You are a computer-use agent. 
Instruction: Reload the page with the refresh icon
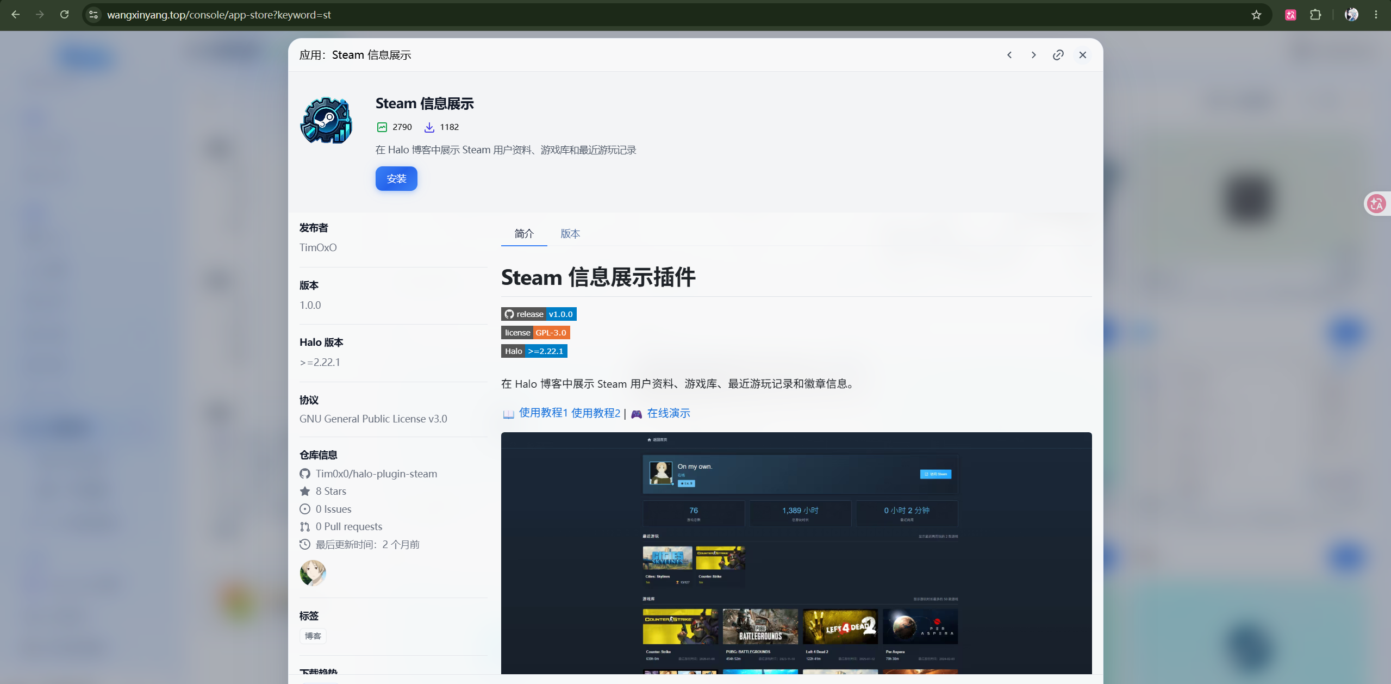[x=64, y=15]
